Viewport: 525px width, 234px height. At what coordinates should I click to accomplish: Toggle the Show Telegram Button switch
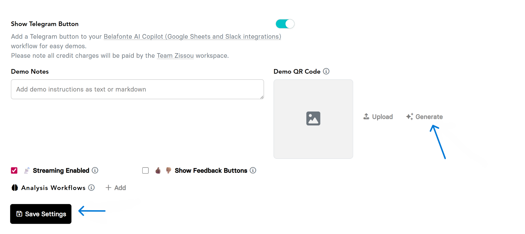click(285, 24)
